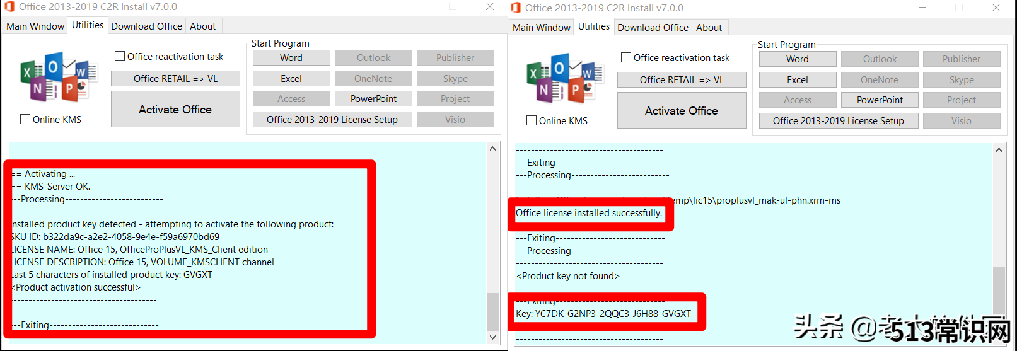Open Main Window tab in right window
The image size is (1017, 351).
pos(542,28)
